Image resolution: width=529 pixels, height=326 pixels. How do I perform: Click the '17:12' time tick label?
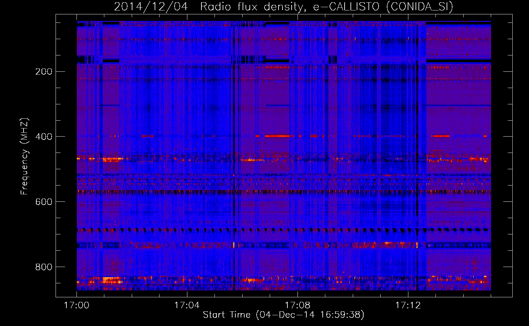tap(408, 305)
